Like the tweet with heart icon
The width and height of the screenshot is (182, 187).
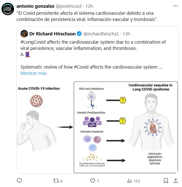(x=93, y=181)
